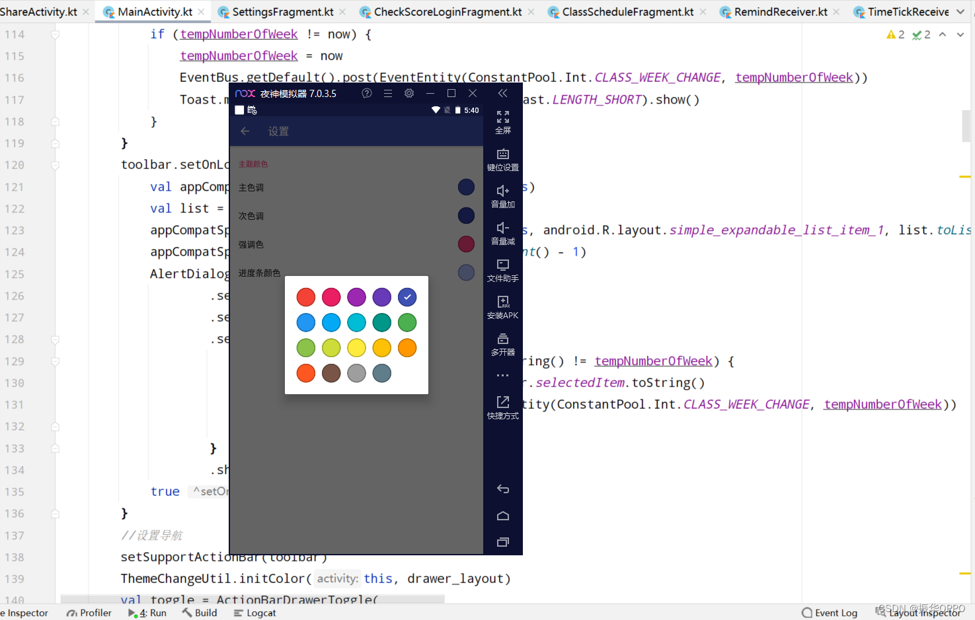Viewport: 975px width, 620px height.
Task: Click the Nox shortcut icon
Action: pyautogui.click(x=503, y=402)
